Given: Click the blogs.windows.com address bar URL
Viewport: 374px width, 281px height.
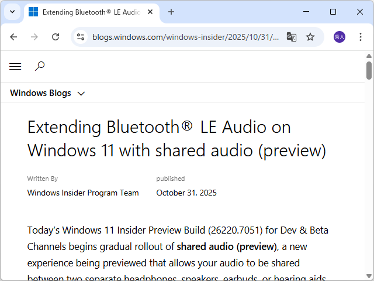Looking at the screenshot, I should pos(185,37).
